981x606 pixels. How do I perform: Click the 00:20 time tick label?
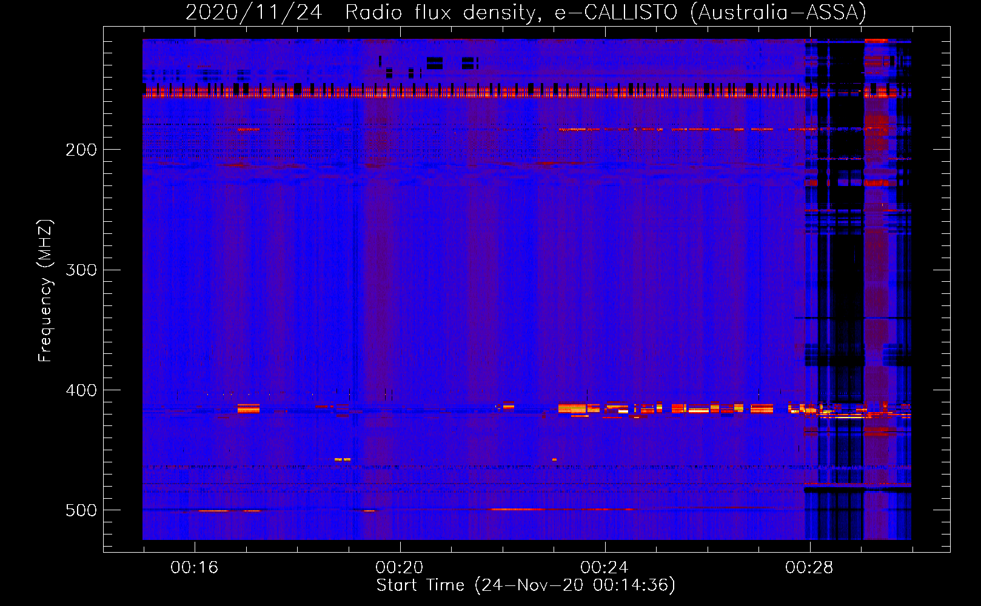pyautogui.click(x=399, y=568)
